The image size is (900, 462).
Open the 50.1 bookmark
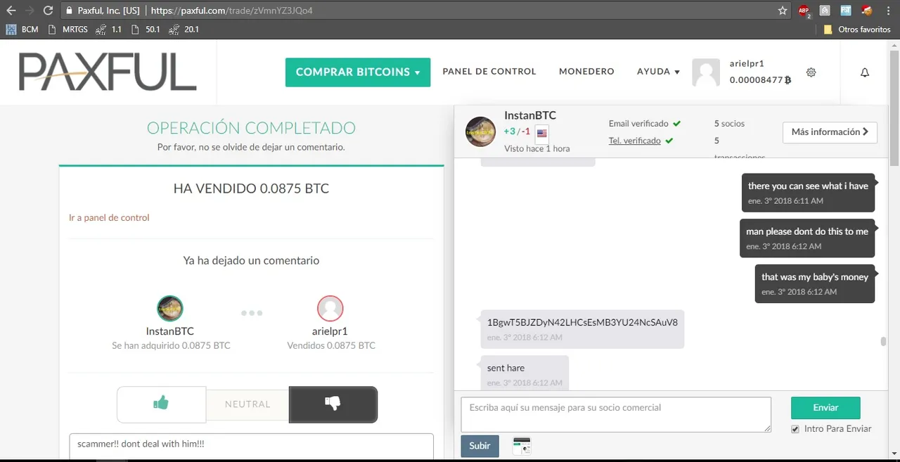(x=146, y=30)
